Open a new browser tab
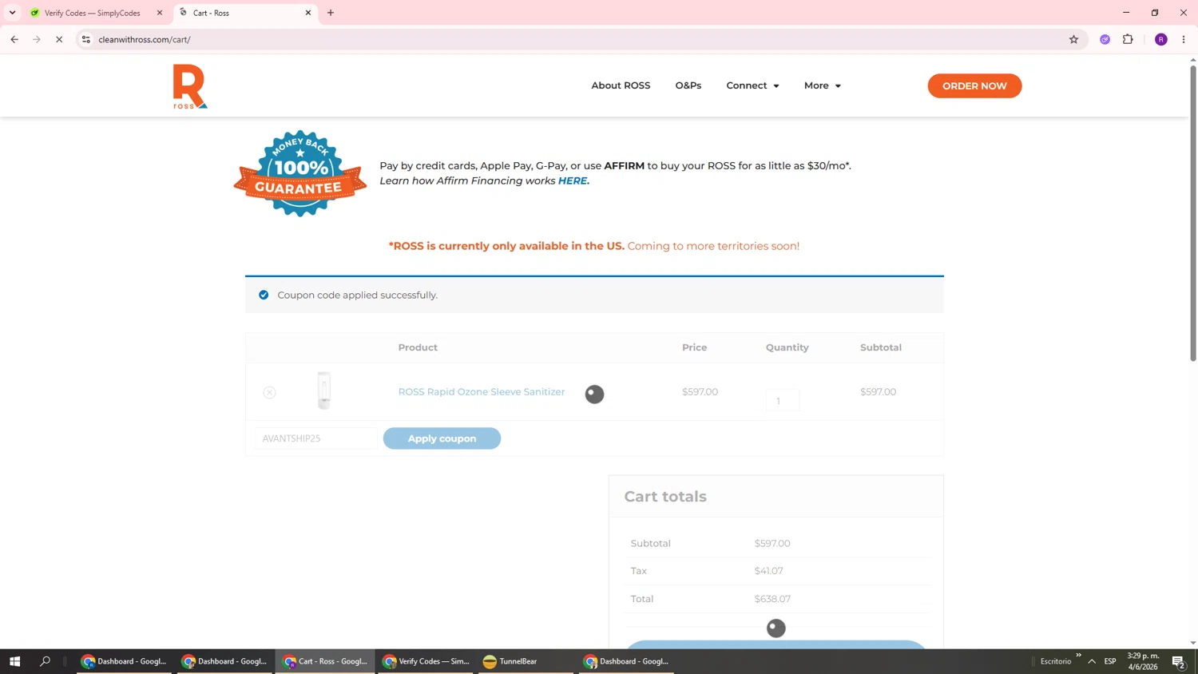The width and height of the screenshot is (1198, 674). pyautogui.click(x=331, y=13)
